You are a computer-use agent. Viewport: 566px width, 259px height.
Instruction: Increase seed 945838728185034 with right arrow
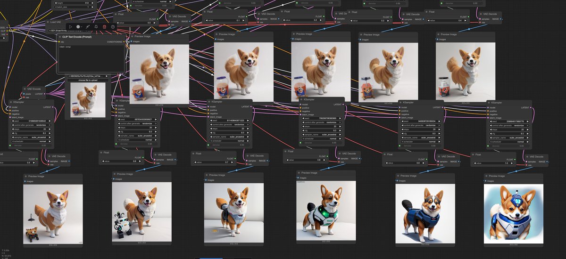pos(440,121)
